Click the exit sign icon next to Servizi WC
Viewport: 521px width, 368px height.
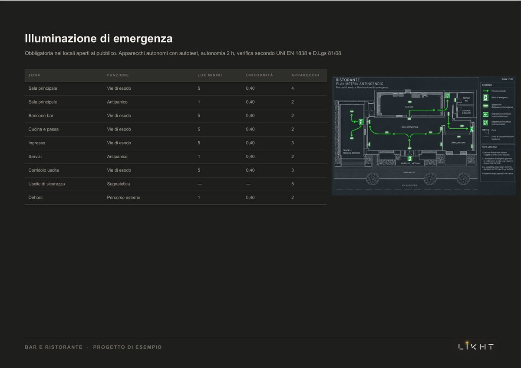tap(447, 95)
